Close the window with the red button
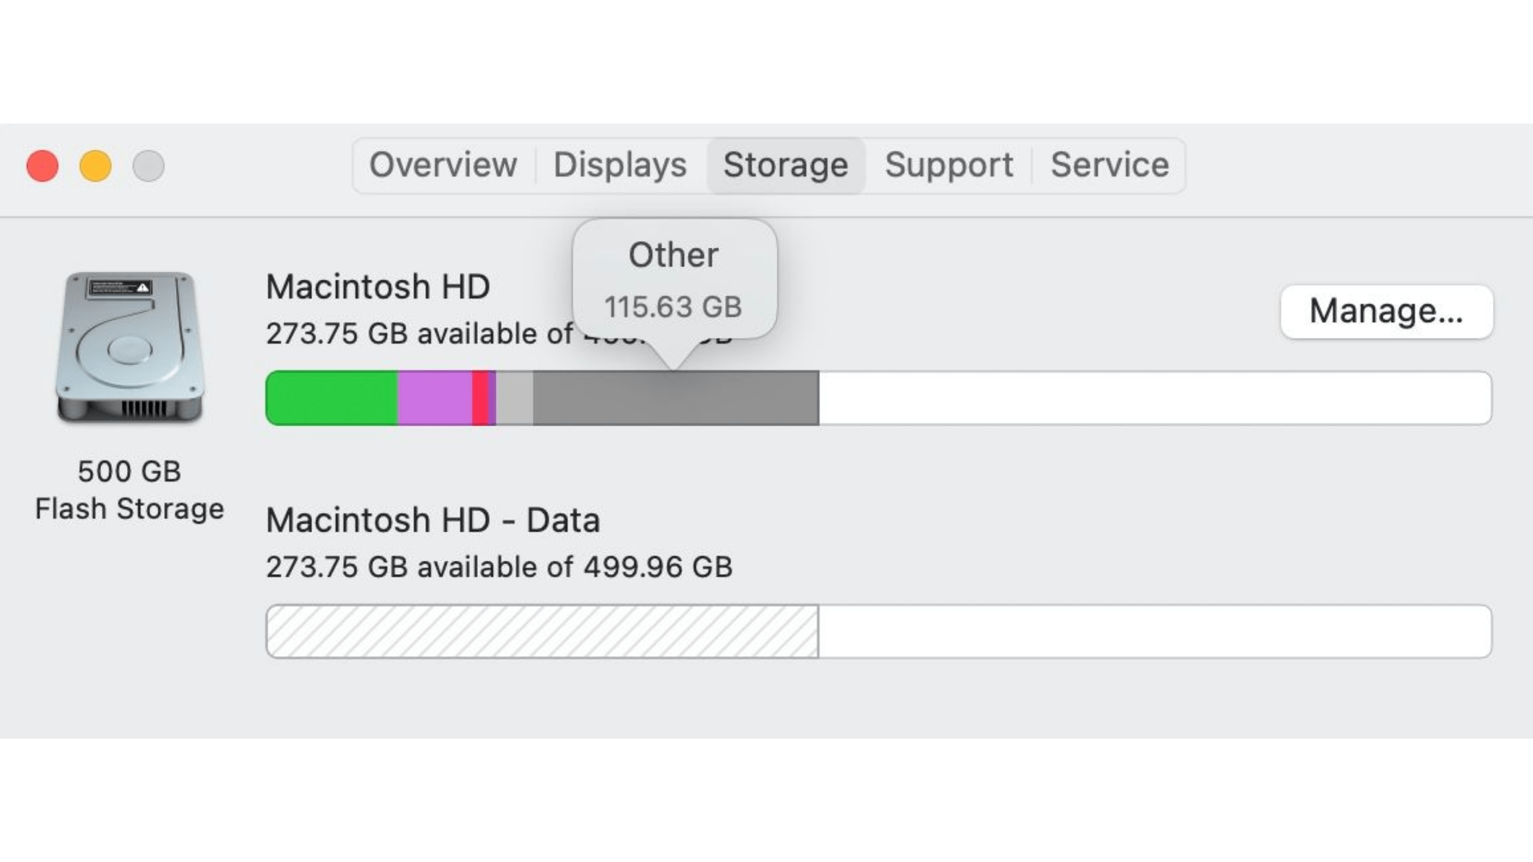The image size is (1533, 862). point(43,166)
